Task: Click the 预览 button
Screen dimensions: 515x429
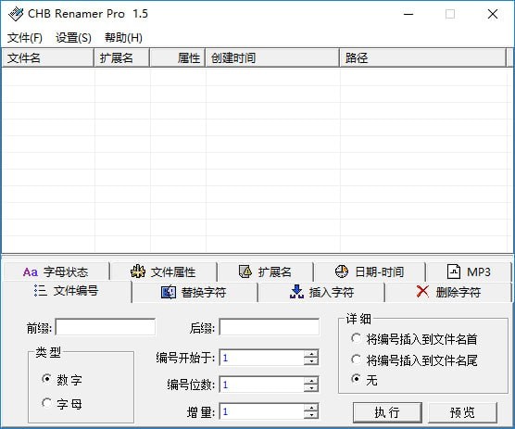Action: (462, 412)
